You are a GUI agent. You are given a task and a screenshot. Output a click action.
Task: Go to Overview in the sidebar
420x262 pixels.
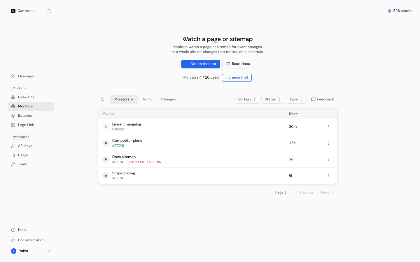coord(31,76)
